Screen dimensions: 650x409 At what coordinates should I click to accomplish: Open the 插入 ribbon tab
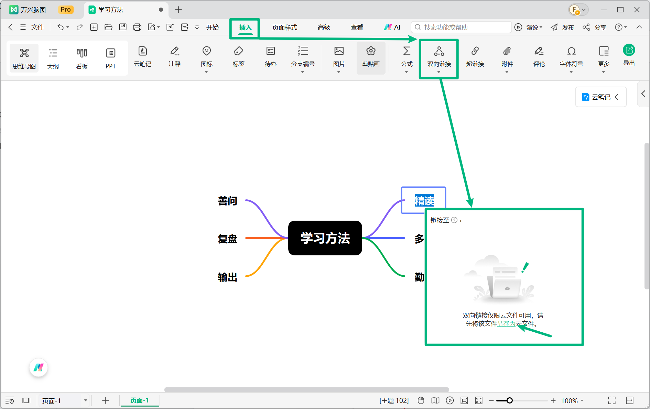pos(245,27)
